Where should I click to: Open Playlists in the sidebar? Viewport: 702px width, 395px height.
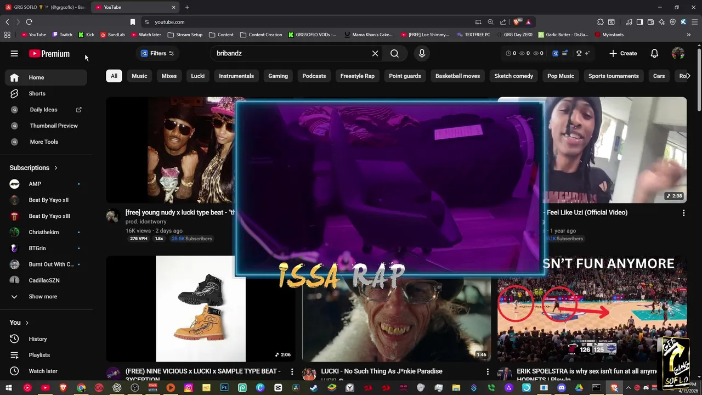(x=46, y=355)
